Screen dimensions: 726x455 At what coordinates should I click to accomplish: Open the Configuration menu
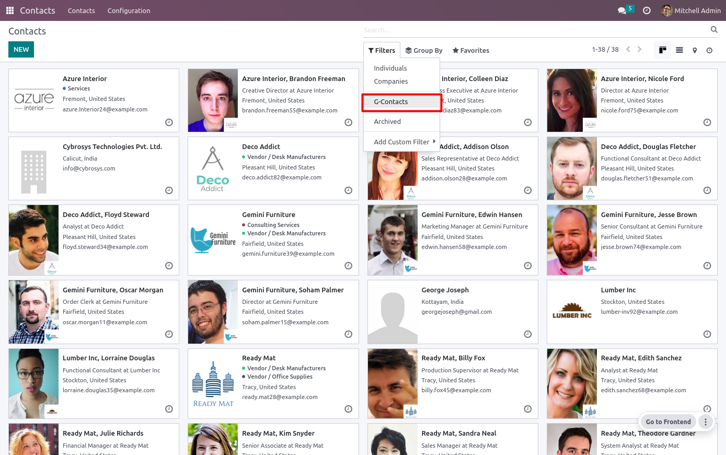pyautogui.click(x=129, y=10)
